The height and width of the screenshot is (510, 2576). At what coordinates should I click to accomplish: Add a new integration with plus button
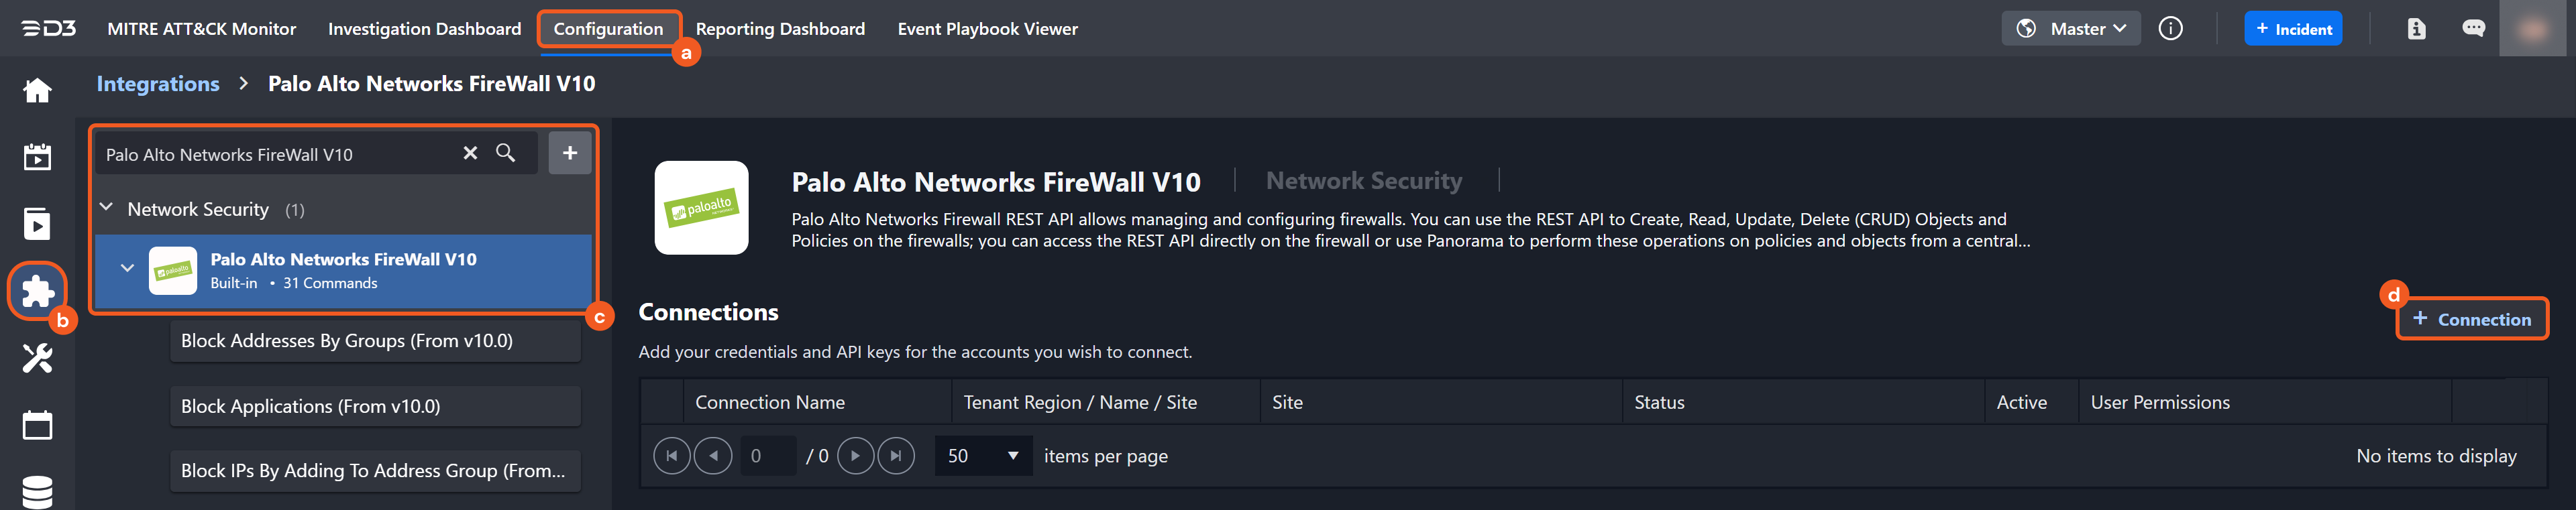[x=569, y=153]
